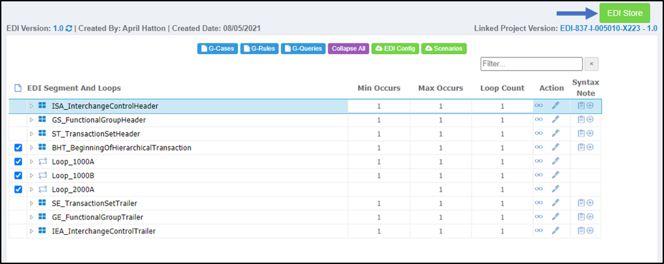Expand Loop_1000A tree node
Image resolution: width=664 pixels, height=264 pixels.
[x=31, y=162]
